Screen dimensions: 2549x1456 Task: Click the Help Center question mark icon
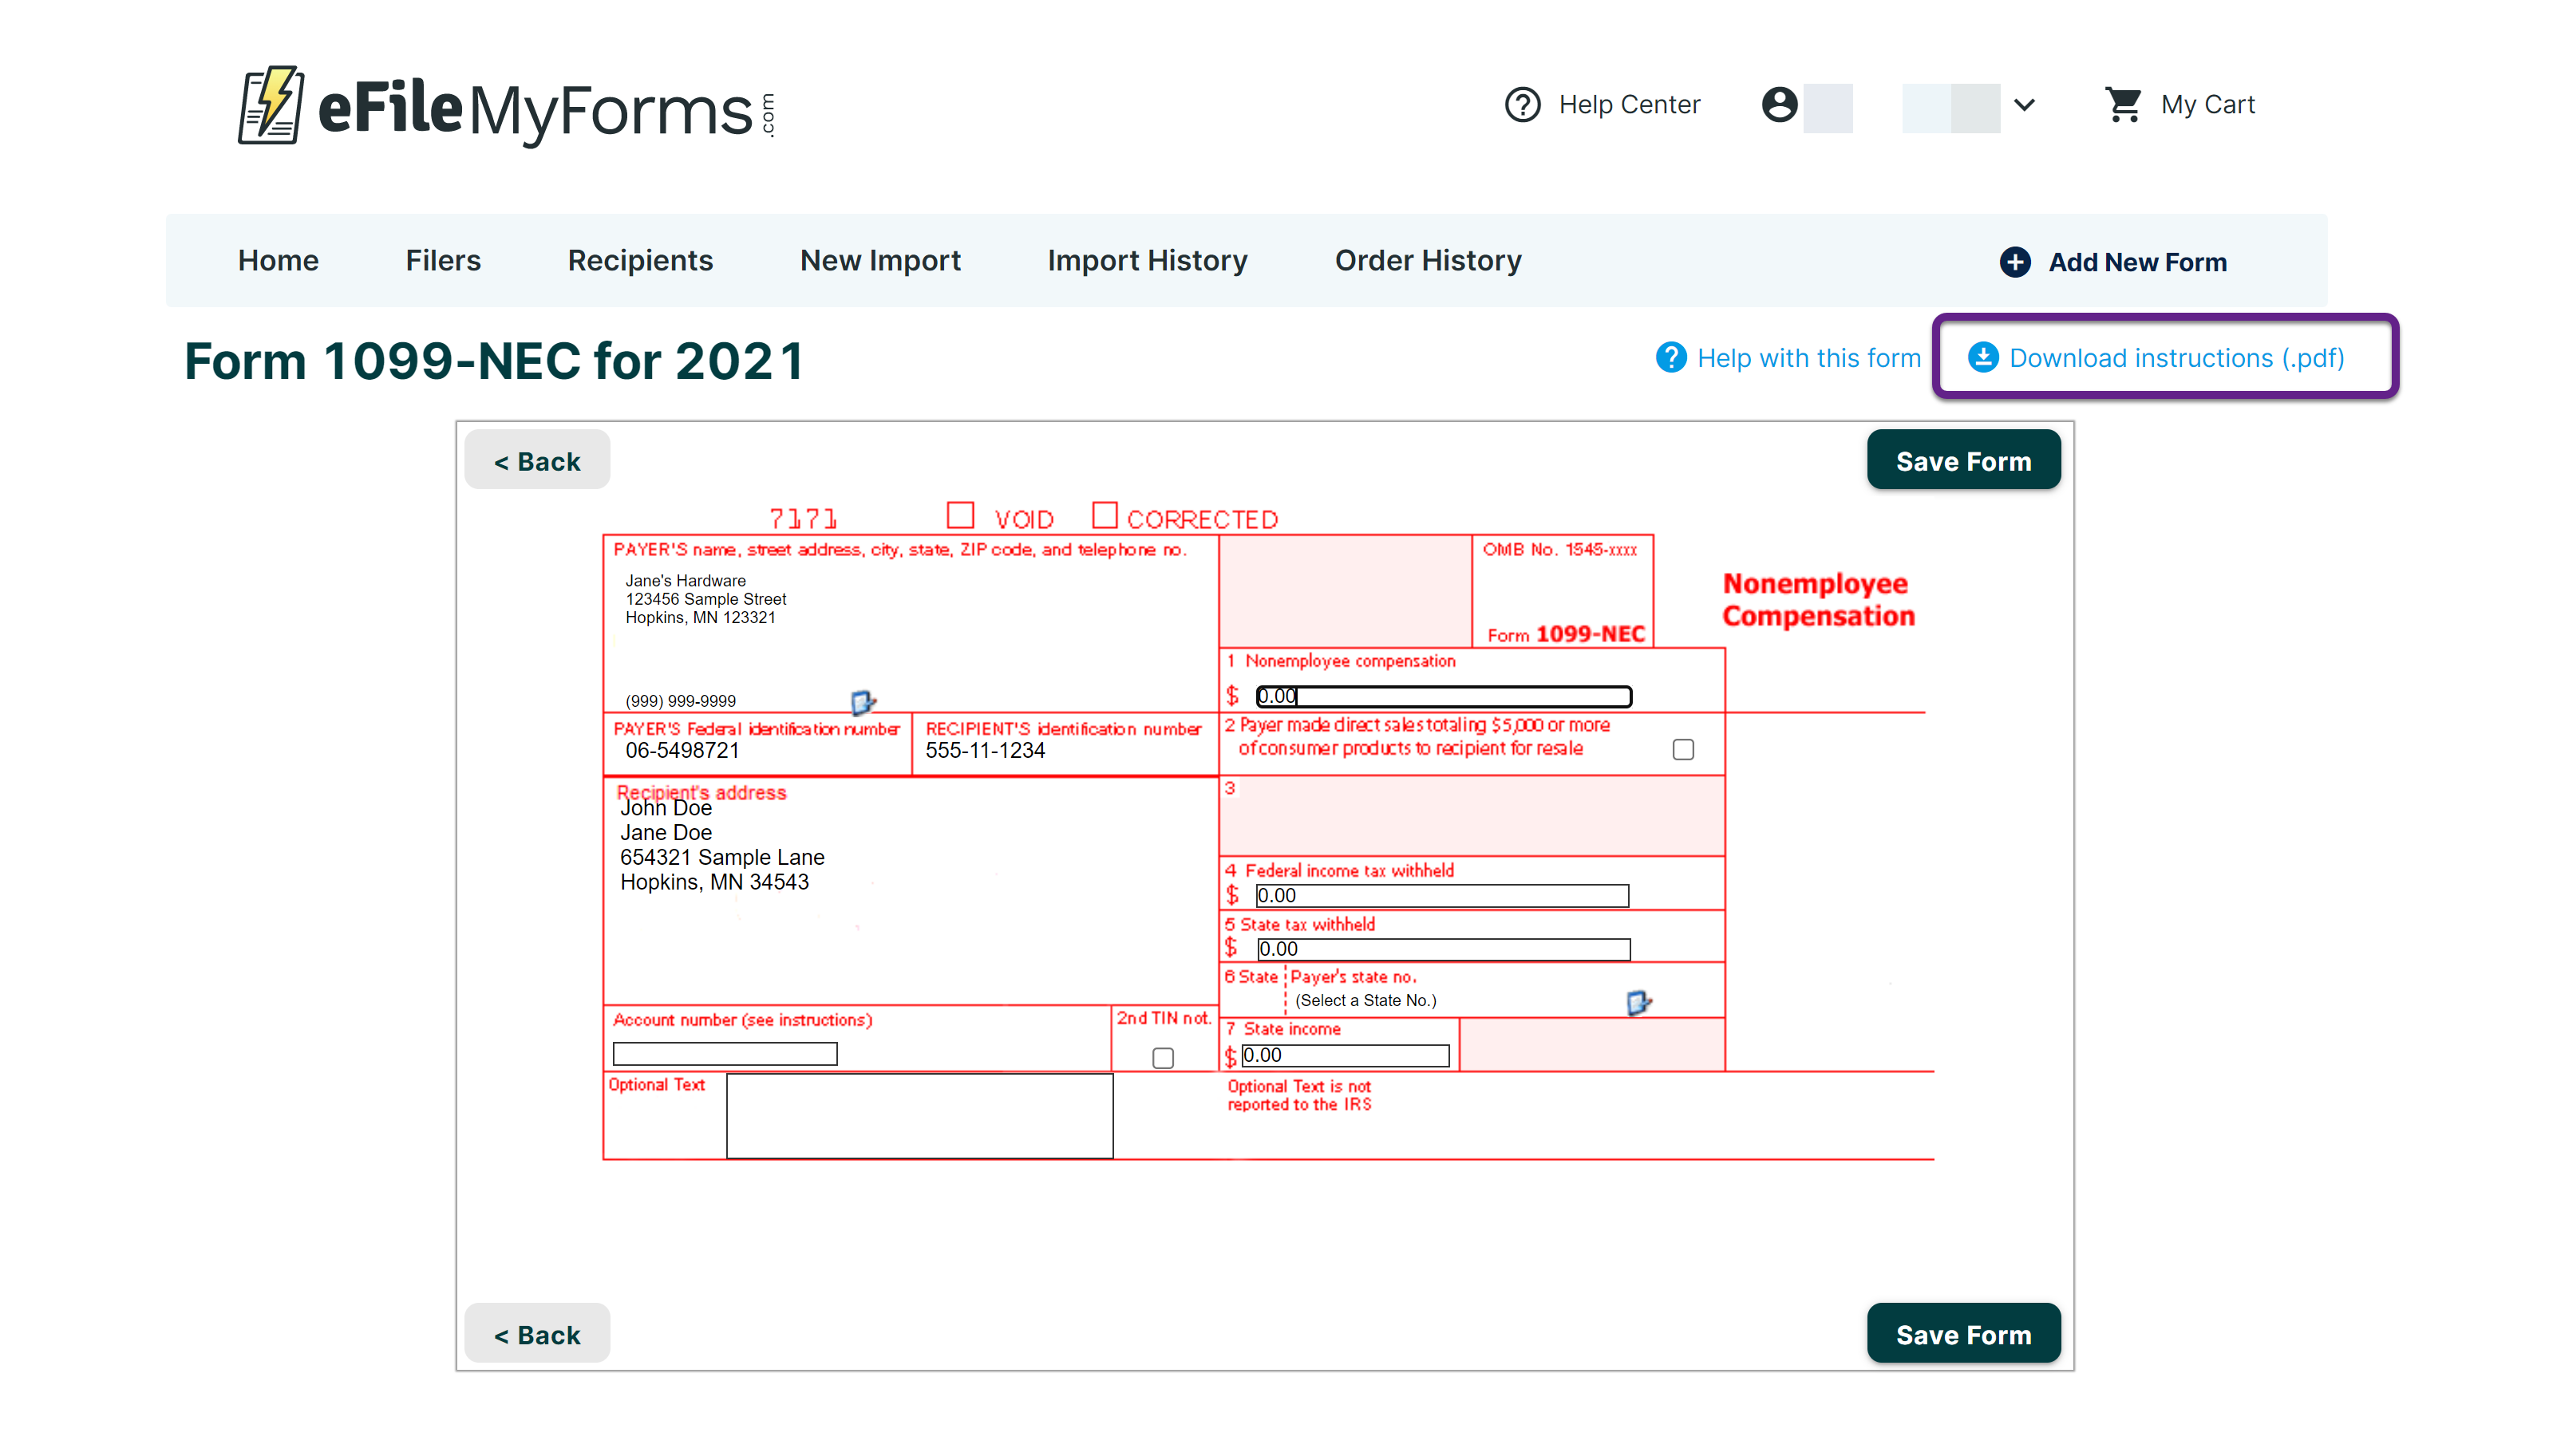pos(1522,105)
